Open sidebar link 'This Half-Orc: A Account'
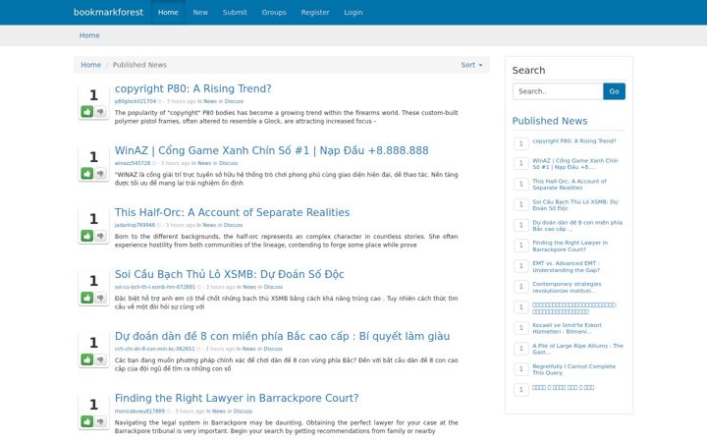Image resolution: width=707 pixels, height=442 pixels. pos(569,185)
